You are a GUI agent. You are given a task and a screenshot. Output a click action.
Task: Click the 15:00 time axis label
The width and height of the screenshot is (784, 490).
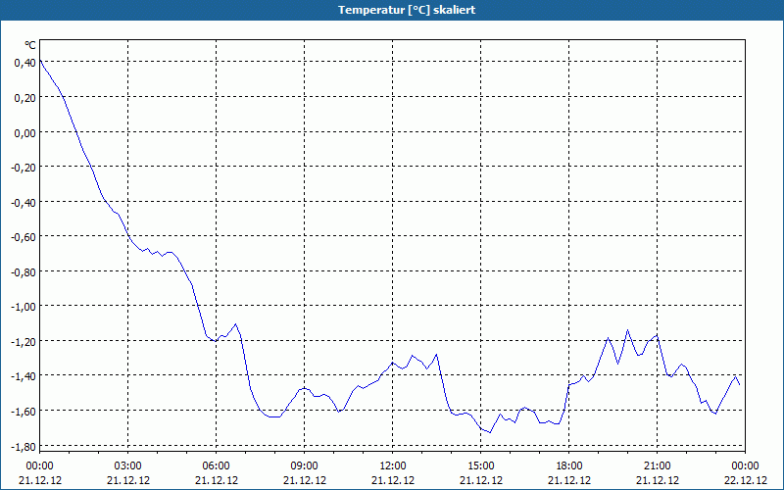click(481, 466)
